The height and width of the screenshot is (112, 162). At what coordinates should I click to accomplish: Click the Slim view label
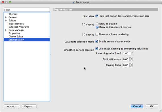(89, 16)
